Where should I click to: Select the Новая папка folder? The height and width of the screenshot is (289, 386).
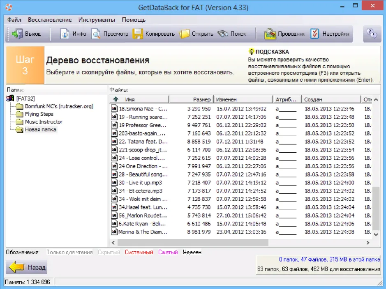click(x=41, y=129)
